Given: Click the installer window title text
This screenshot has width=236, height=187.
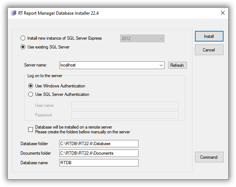Looking at the screenshot, I should pyautogui.click(x=58, y=13).
